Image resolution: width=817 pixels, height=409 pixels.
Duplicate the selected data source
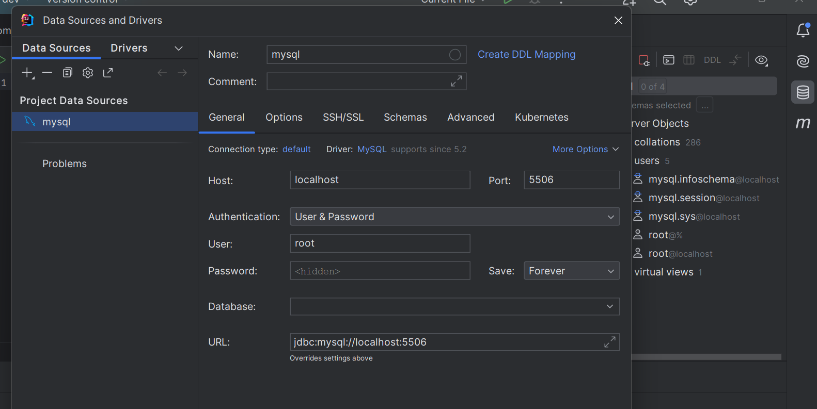(x=68, y=73)
